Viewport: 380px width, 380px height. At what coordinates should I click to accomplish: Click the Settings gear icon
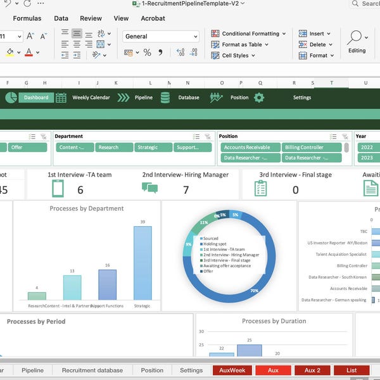point(259,98)
